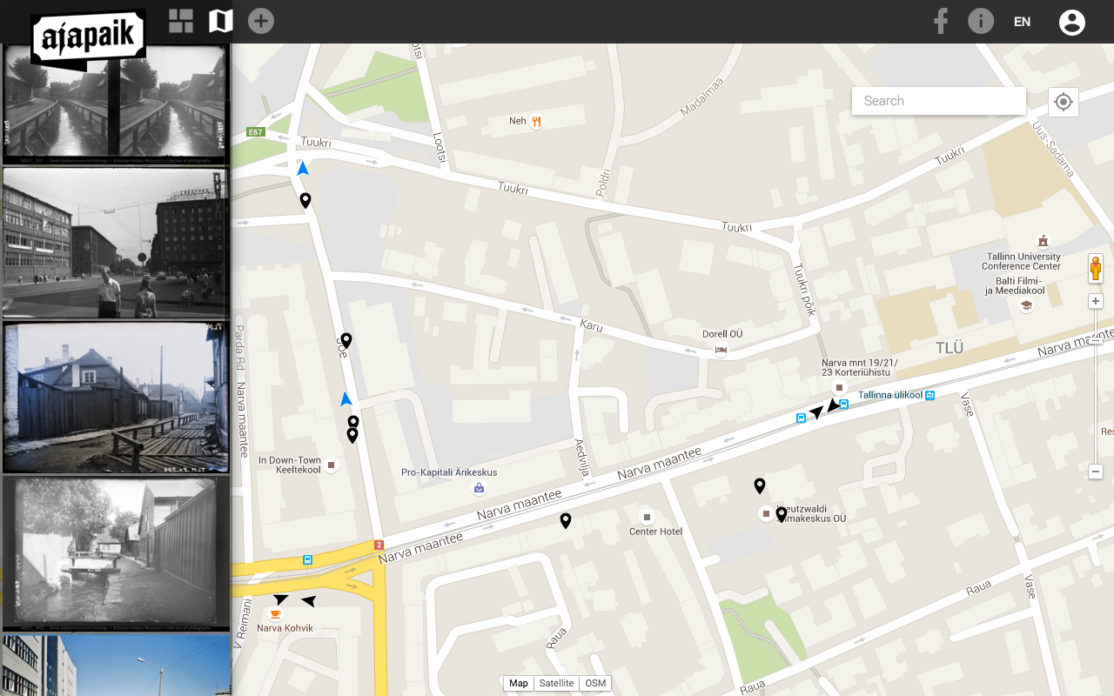
Task: Click the Ajapaik logo
Action: click(x=88, y=38)
